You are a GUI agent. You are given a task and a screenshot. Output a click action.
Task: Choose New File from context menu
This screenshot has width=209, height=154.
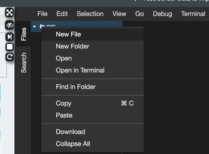coord(68,34)
